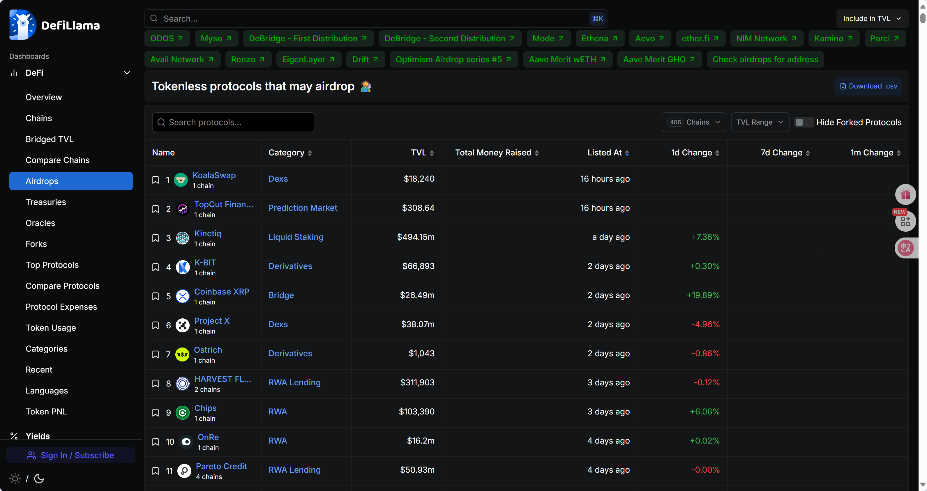The width and height of the screenshot is (927, 491).
Task: Open Token PNL sidebar item
Action: (46, 412)
